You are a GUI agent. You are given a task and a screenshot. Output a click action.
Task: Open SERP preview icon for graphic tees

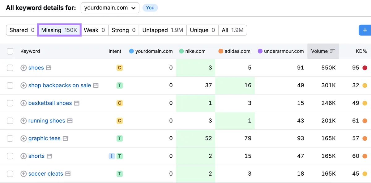click(65, 139)
